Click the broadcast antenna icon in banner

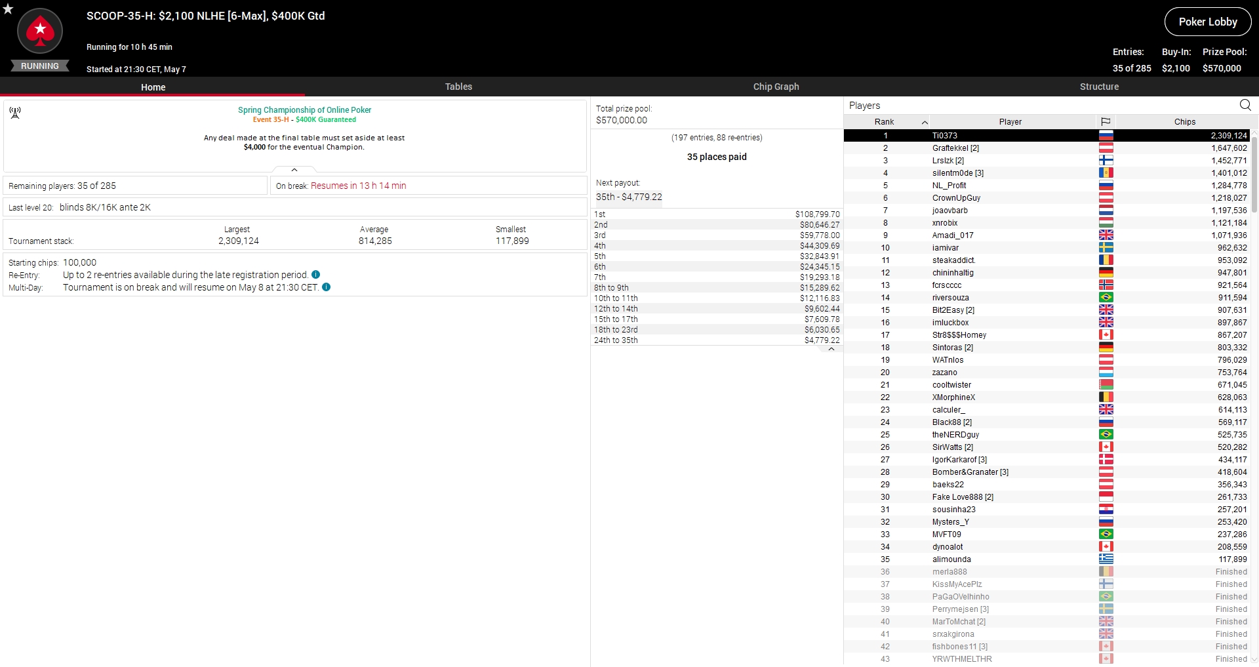15,113
